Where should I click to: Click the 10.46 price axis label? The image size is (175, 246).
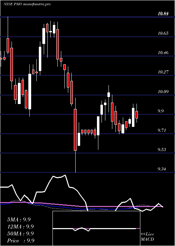(x=163, y=53)
